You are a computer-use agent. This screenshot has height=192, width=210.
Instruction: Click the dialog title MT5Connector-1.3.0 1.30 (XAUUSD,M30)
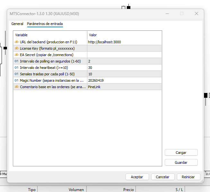tap(44, 14)
